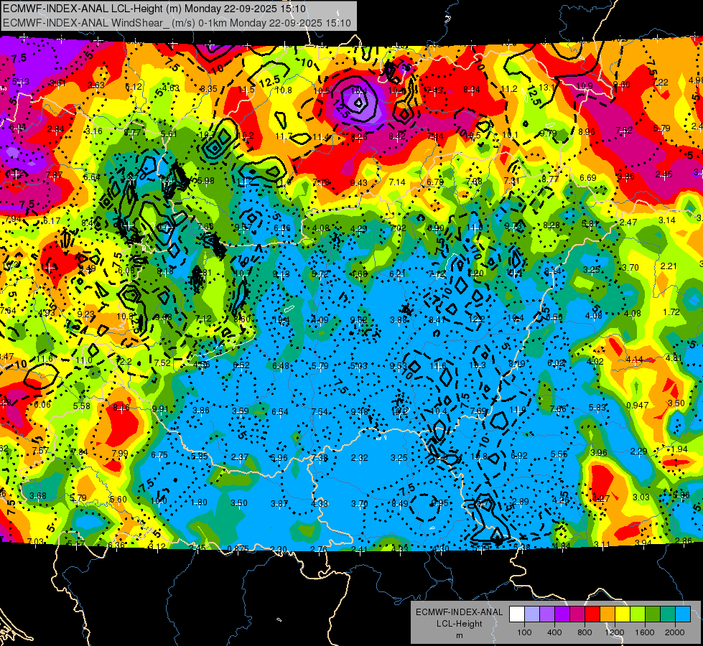Select the yellow legend color box
The image size is (703, 646).
pos(623,614)
